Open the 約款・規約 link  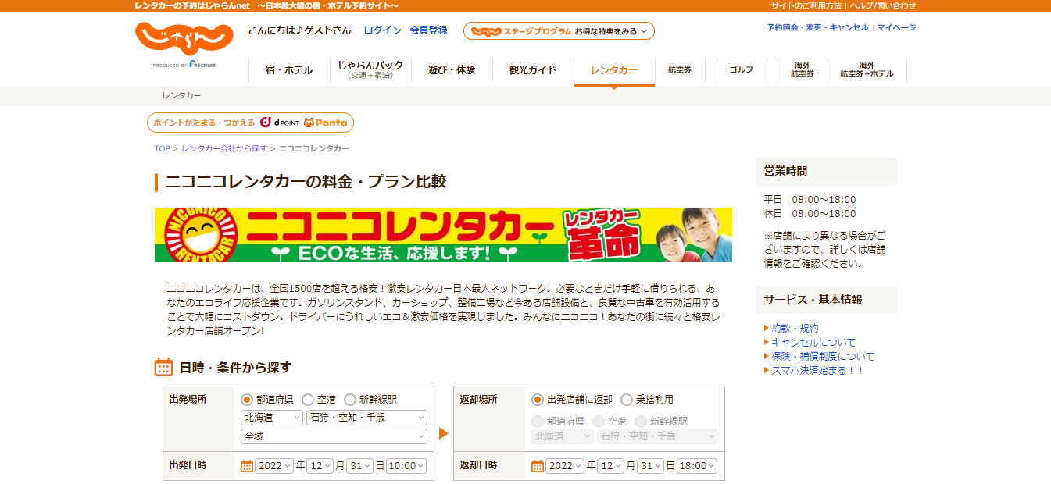point(795,328)
